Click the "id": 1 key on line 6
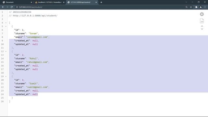208x117 pixels. (x=17, y=30)
